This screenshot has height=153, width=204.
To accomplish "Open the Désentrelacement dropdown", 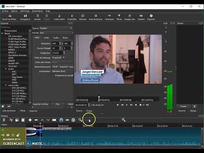I will [x=62, y=67].
